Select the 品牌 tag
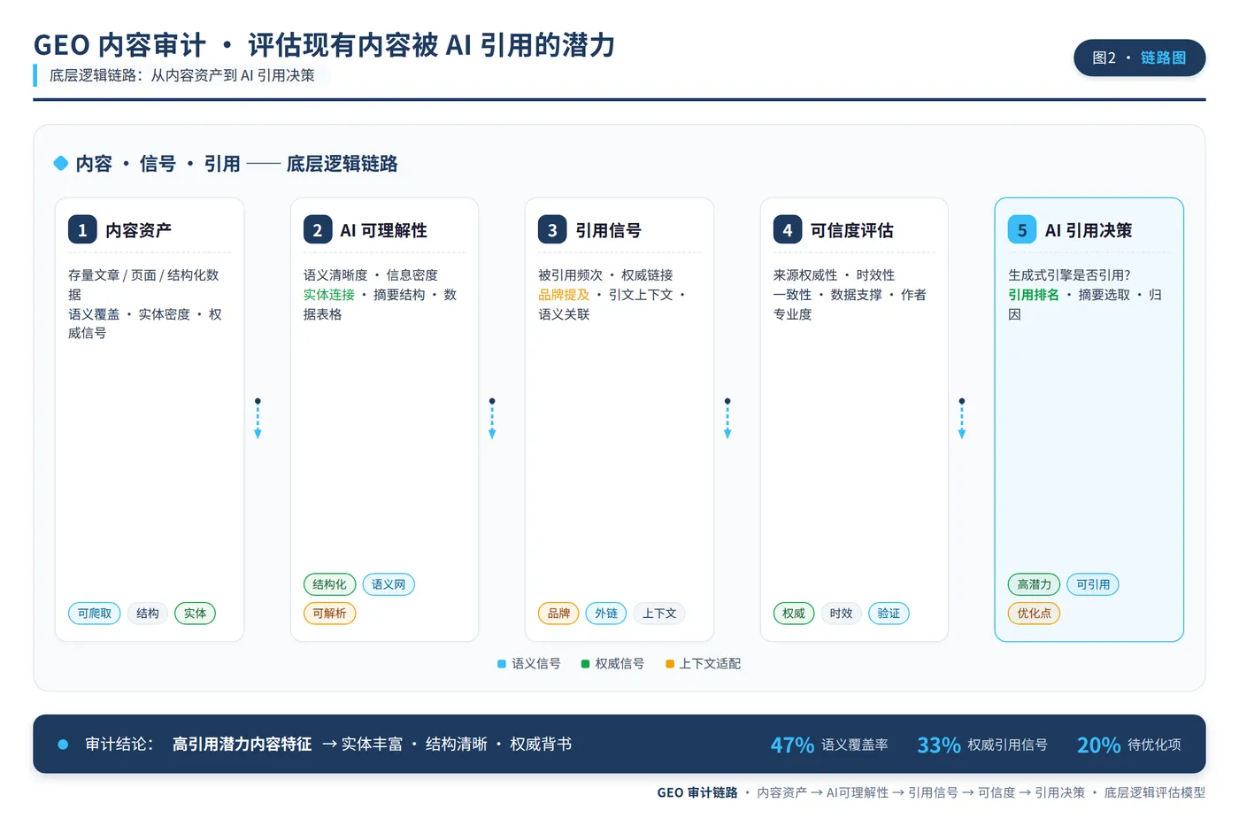1239x826 pixels. [559, 614]
